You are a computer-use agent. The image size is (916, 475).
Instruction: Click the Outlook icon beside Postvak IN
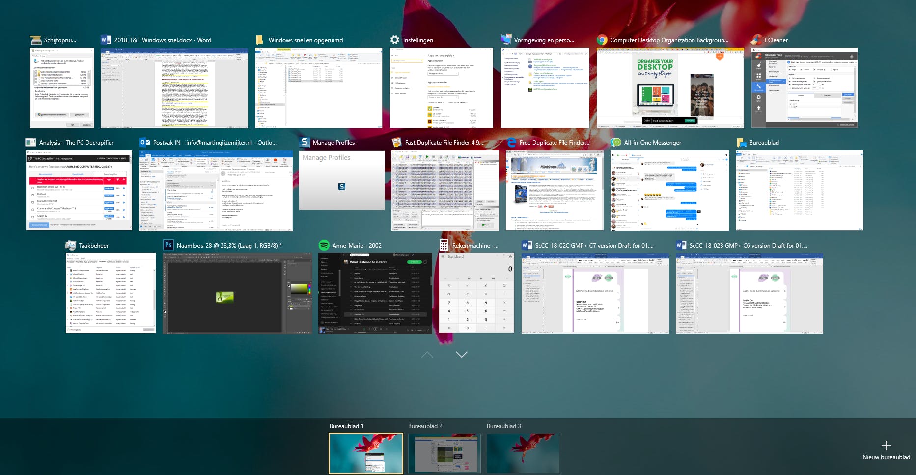pyautogui.click(x=145, y=143)
